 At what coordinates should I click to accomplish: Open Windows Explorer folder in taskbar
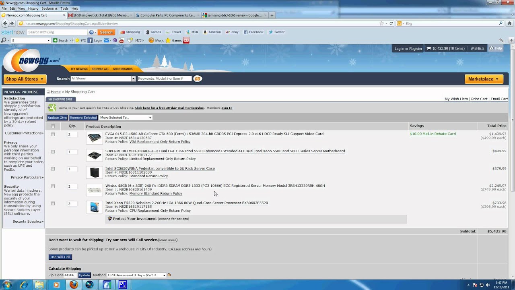pyautogui.click(x=39, y=285)
